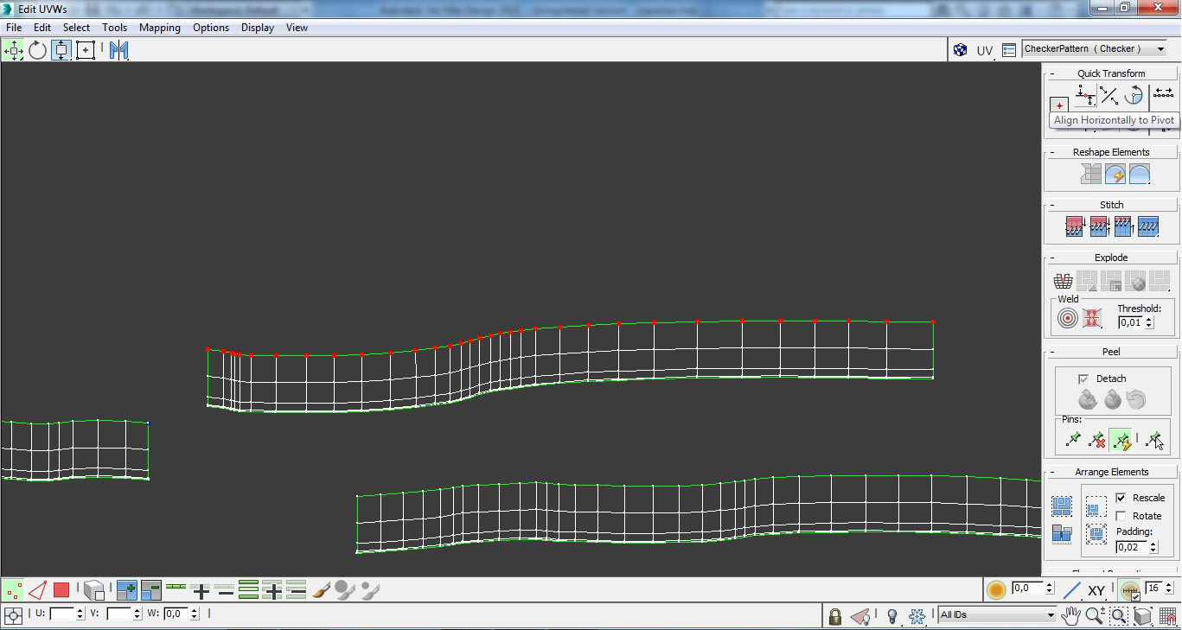Click the Pin Selected green pushpin icon

point(1073,441)
